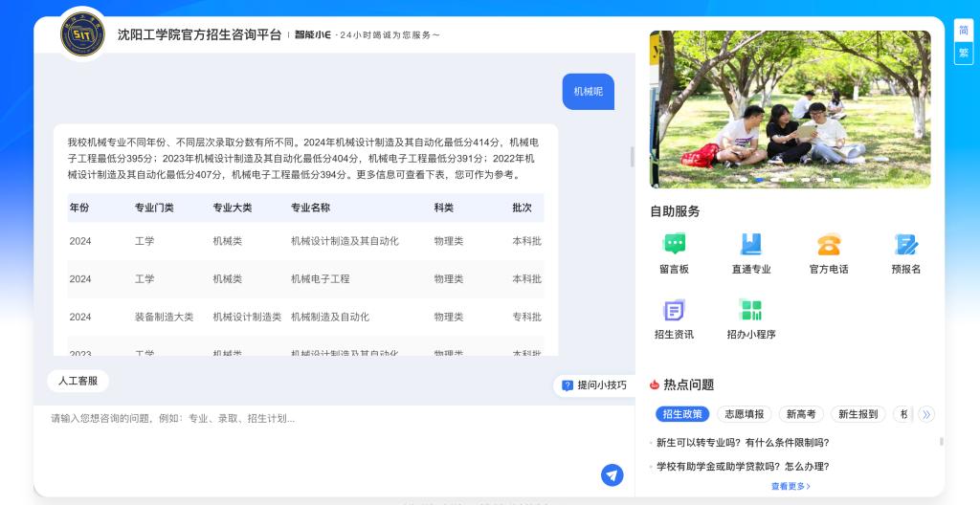Click the 人工客服 button
Viewport: 980px width, 505px height.
click(78, 381)
